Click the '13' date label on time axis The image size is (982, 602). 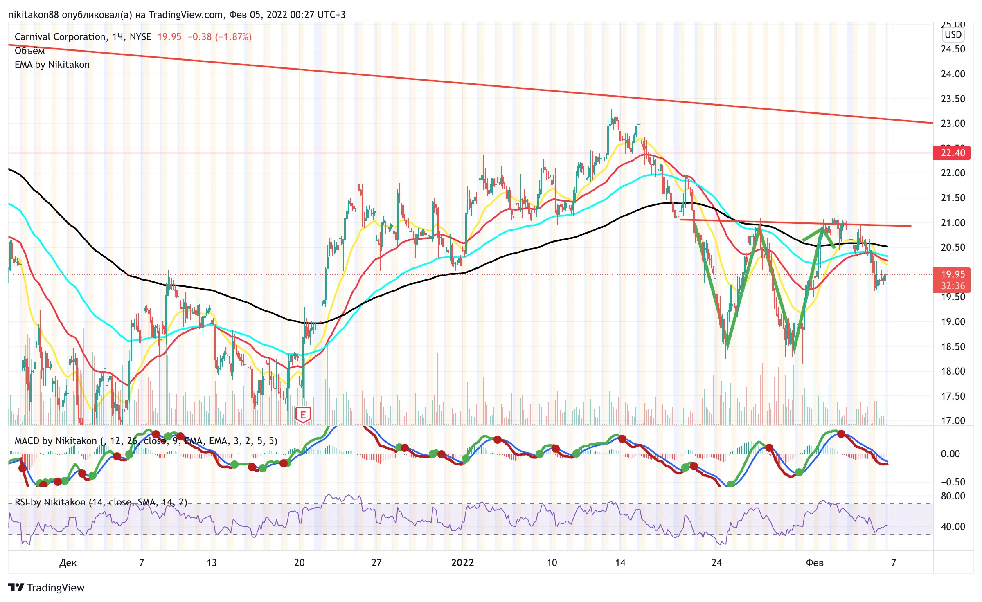[212, 563]
